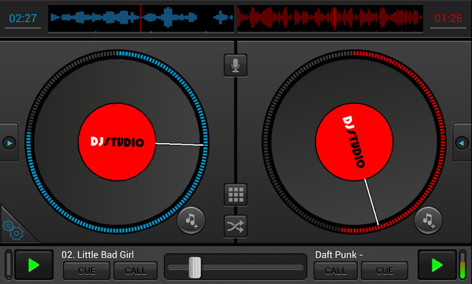Click the right deck CUE button
This screenshot has height=284, width=472.
pyautogui.click(x=384, y=271)
